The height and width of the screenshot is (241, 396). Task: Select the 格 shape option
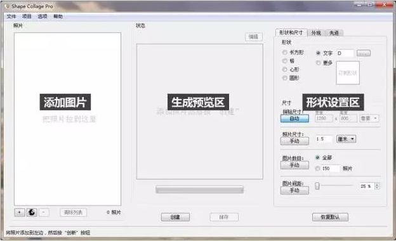[285, 61]
